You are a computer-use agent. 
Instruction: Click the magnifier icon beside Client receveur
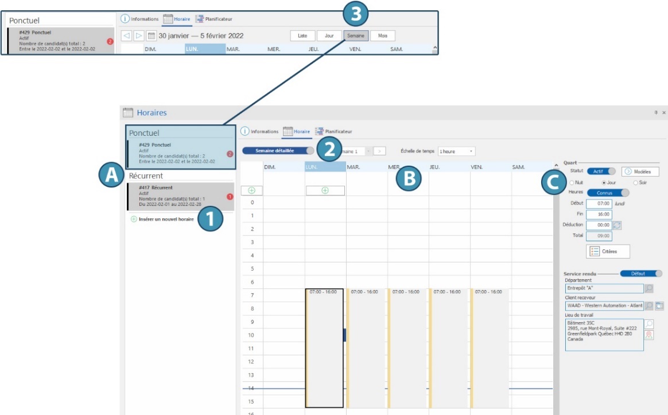point(649,306)
